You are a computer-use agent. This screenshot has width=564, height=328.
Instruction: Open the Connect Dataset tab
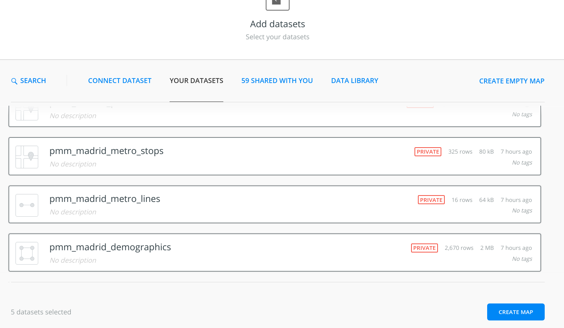point(120,81)
